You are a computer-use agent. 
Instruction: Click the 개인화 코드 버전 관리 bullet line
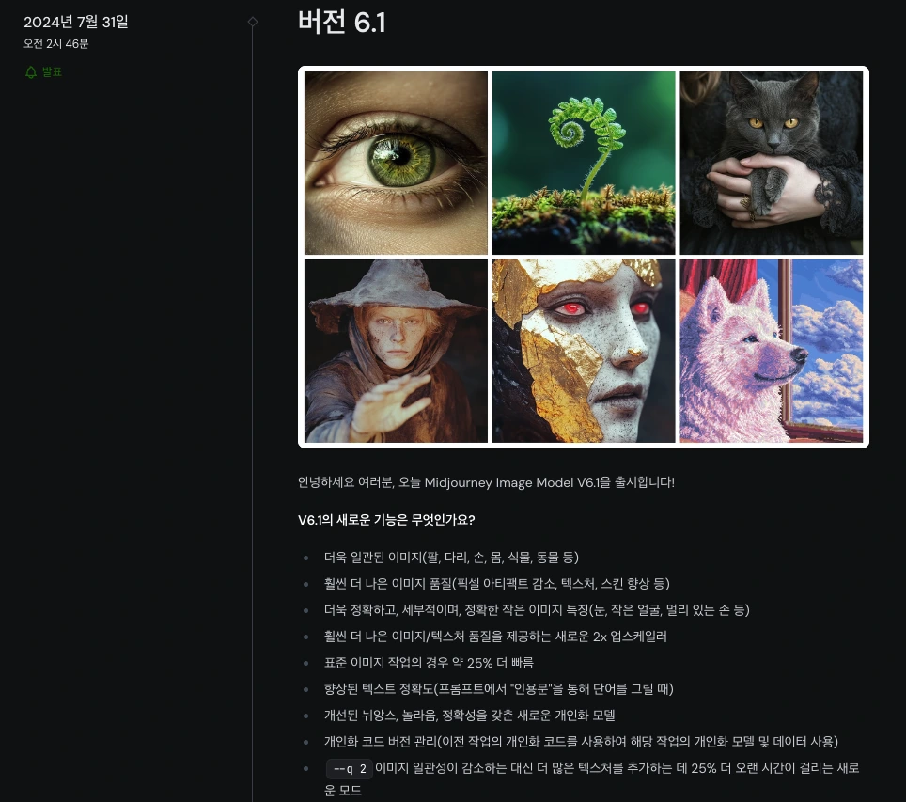(581, 742)
